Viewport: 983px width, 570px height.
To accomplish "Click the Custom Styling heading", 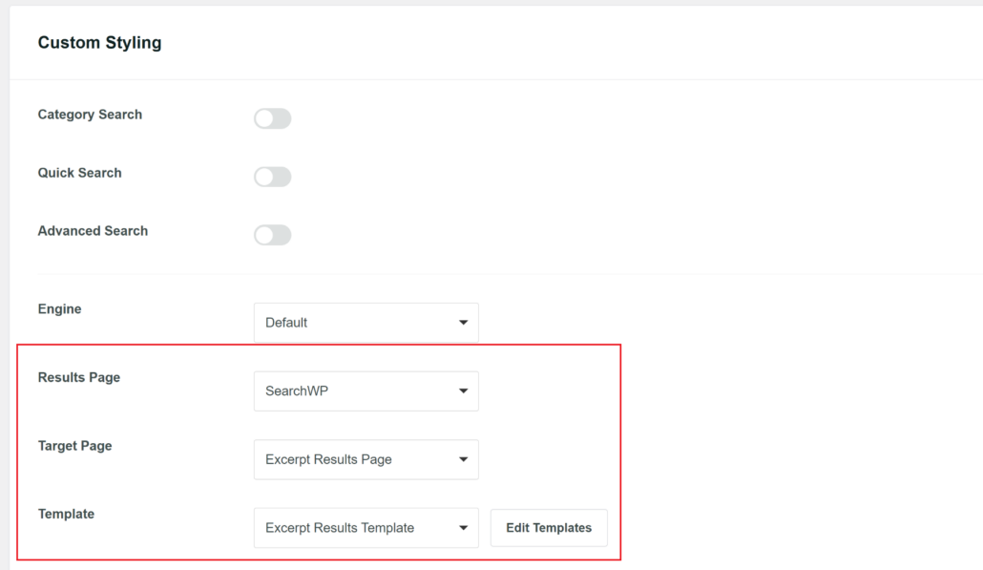I will pyautogui.click(x=99, y=42).
